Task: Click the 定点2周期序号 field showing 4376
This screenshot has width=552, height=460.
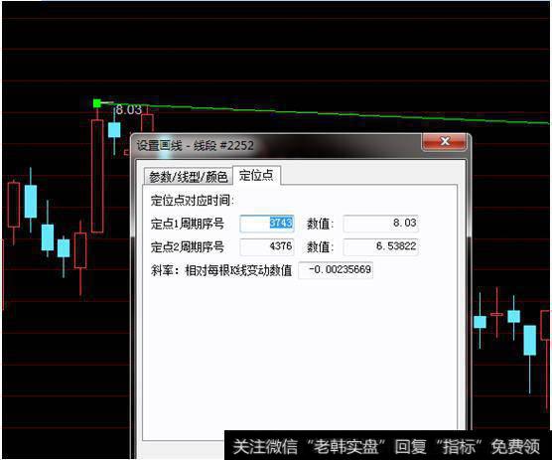Action: (x=267, y=246)
